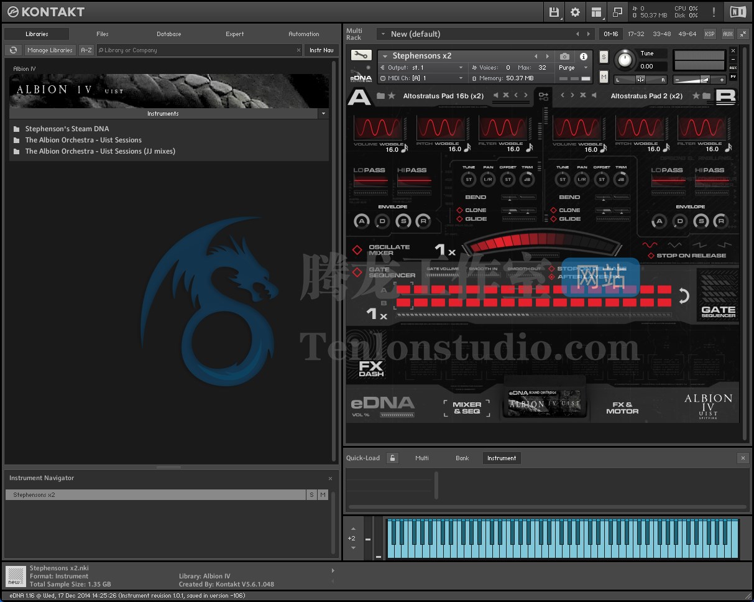
Task: Click the wrench edit icon on the eDNA panel
Action: 361,55
